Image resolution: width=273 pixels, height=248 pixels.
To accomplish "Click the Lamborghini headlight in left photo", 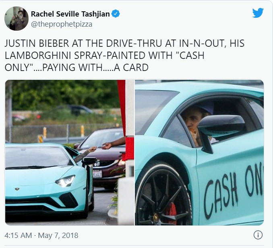I will (65, 181).
